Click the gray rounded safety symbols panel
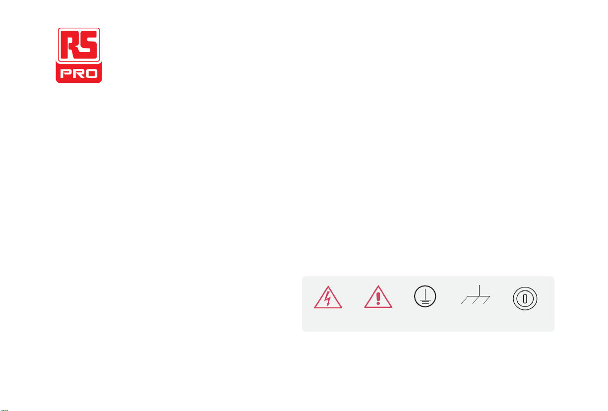608x411 pixels. (428, 303)
